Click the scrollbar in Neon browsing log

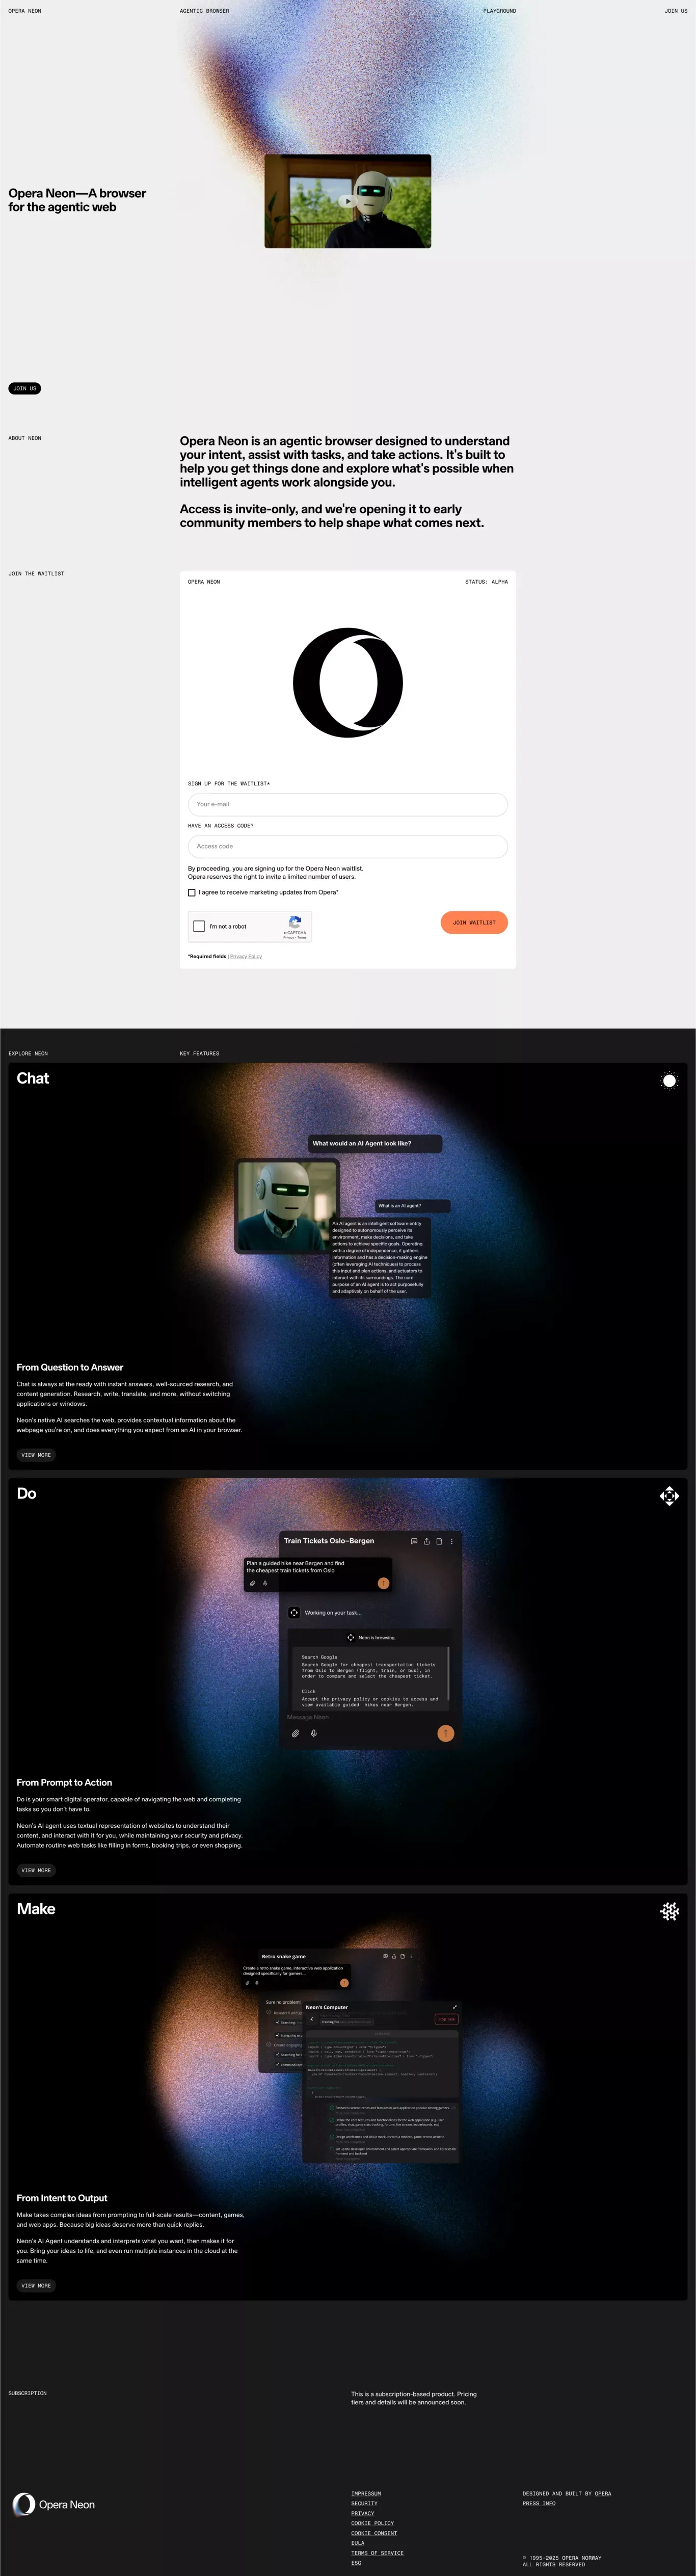(x=449, y=1673)
